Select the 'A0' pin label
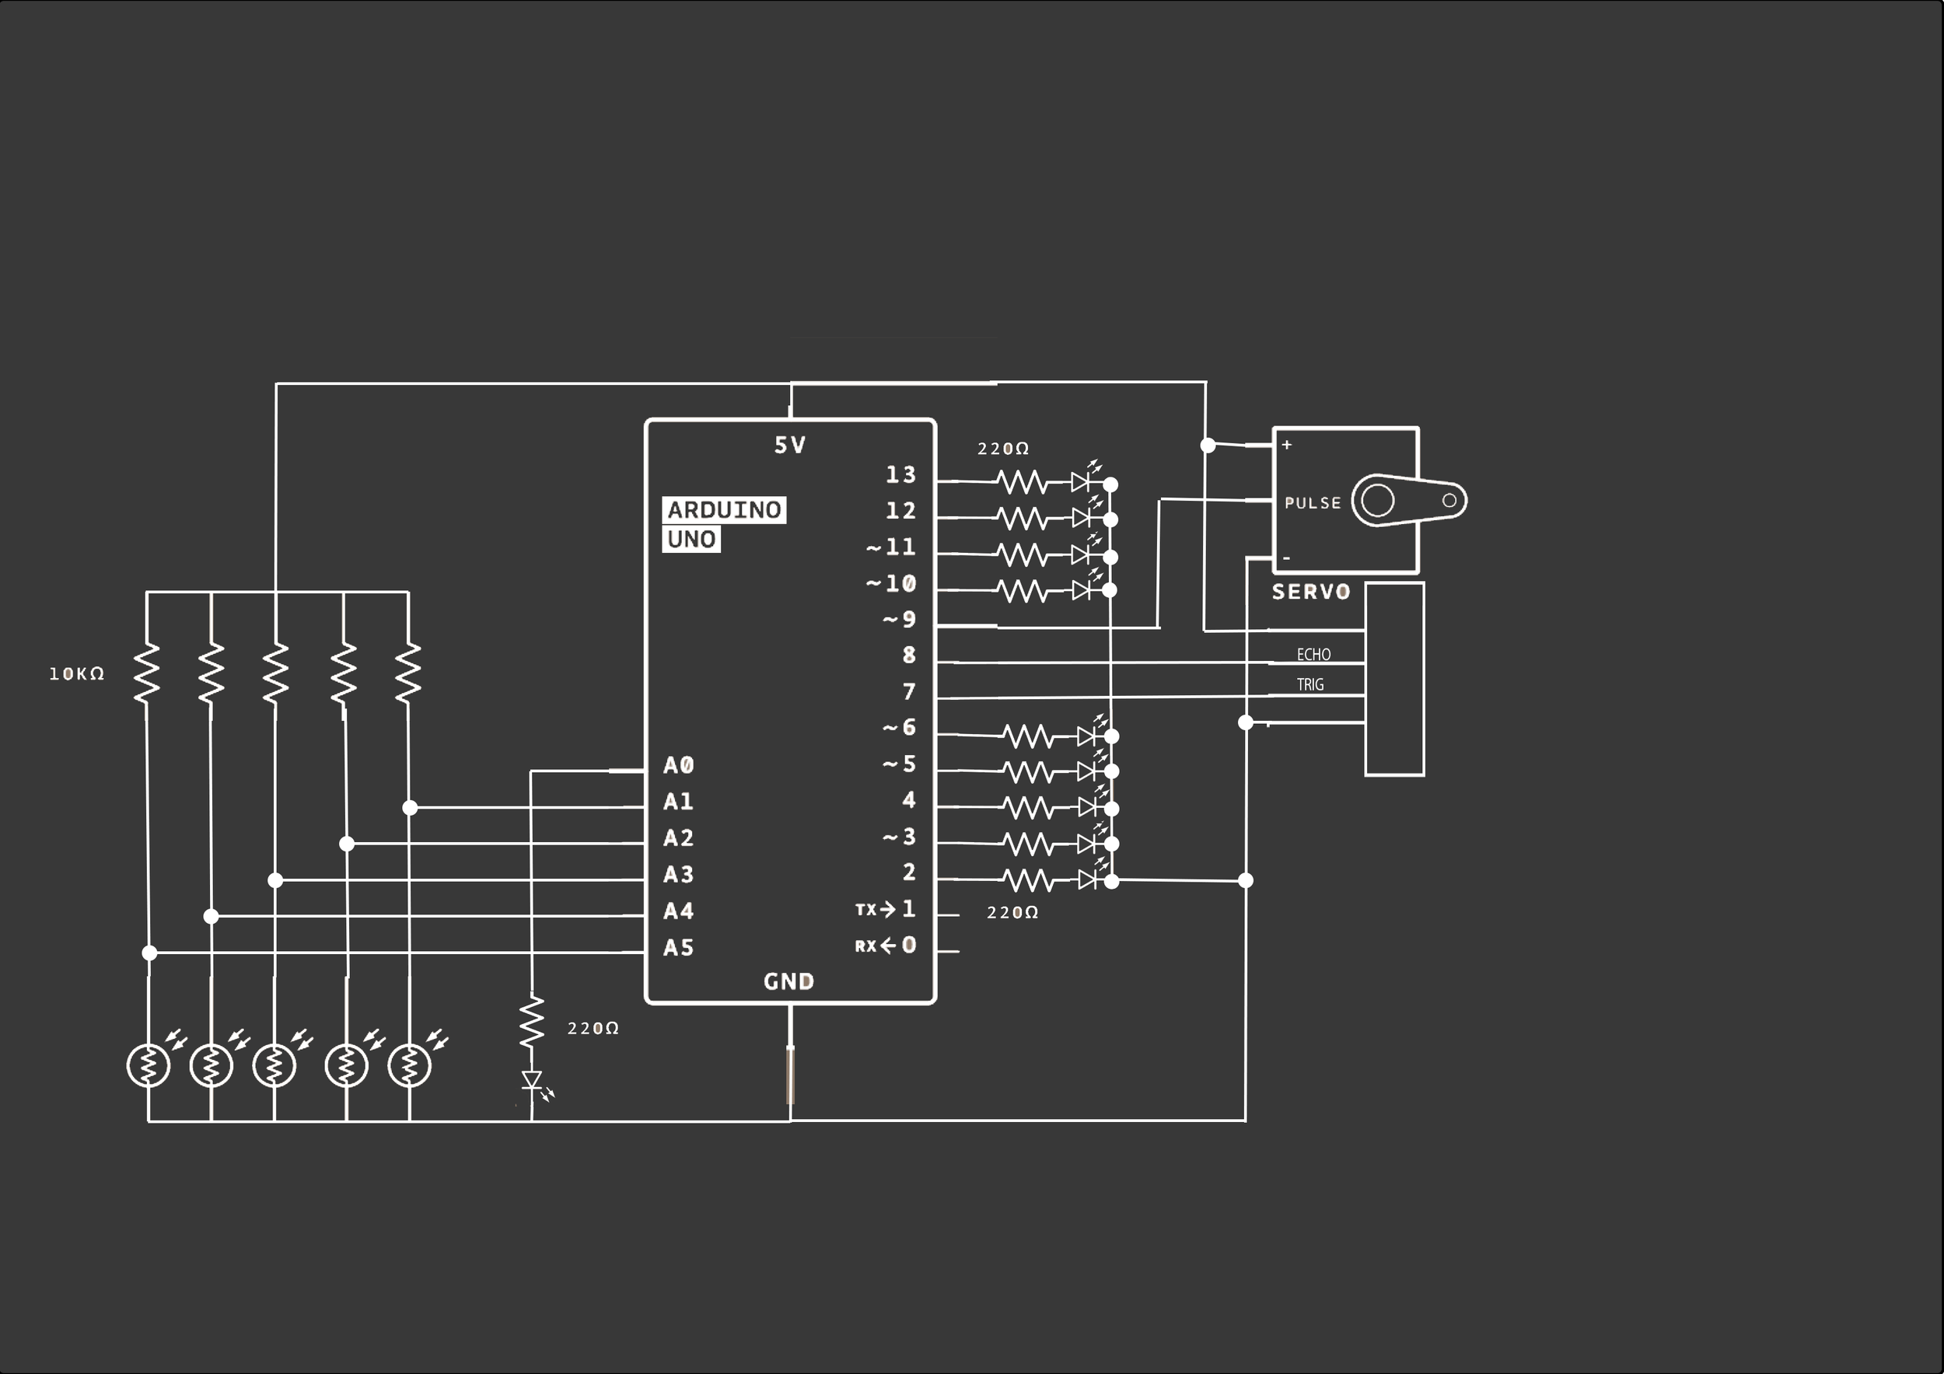This screenshot has height=1374, width=1944. (x=678, y=765)
